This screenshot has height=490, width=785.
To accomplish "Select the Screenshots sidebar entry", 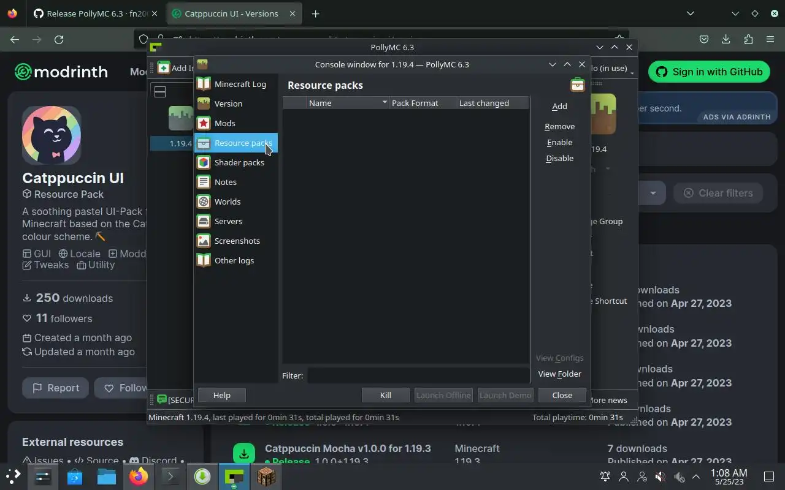I will click(x=236, y=241).
